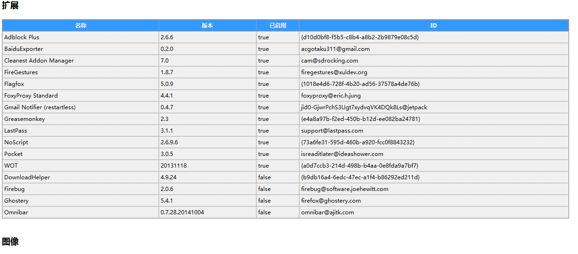Select WOT version 20131118 cell
The image size is (578, 254).
point(207,166)
